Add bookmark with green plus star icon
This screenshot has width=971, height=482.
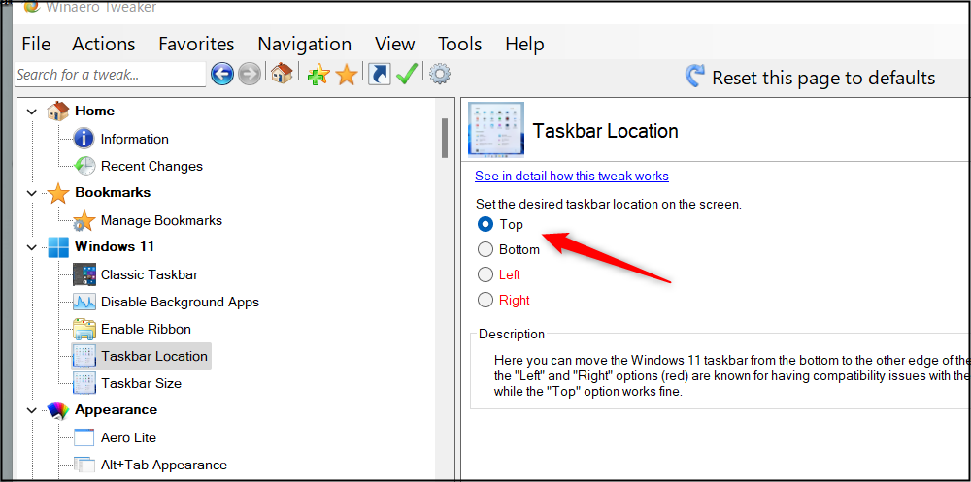tap(318, 75)
